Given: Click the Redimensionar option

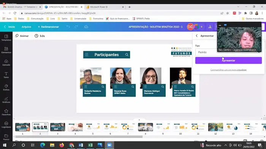Looking at the screenshot, I should coord(48,27).
